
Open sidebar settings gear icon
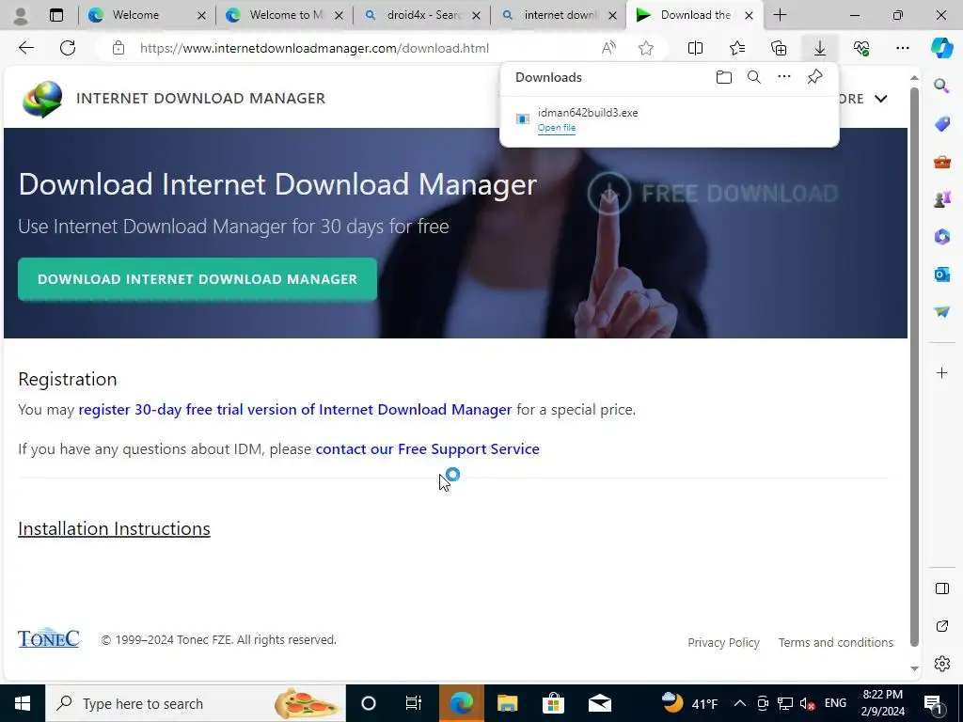point(942,664)
